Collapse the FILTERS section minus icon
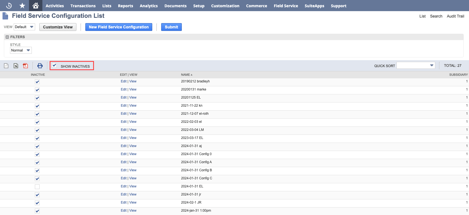 click(7, 37)
